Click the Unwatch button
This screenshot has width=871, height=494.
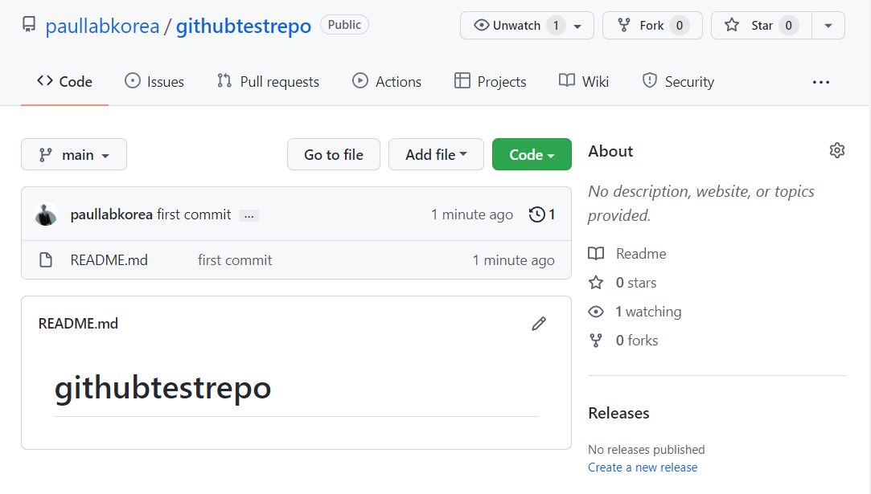coord(527,26)
